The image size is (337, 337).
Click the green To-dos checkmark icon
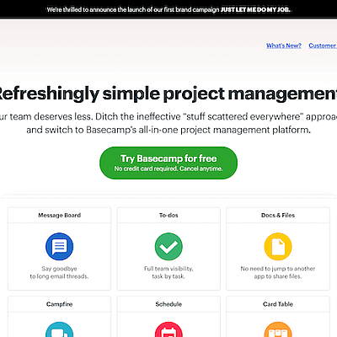[168, 246]
